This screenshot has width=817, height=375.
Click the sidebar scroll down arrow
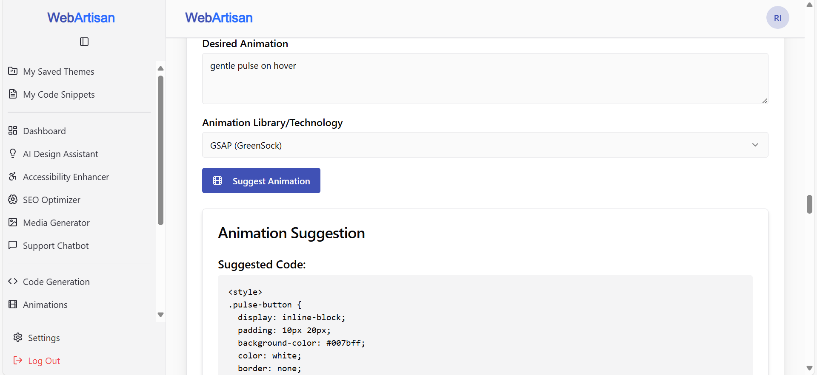(160, 315)
